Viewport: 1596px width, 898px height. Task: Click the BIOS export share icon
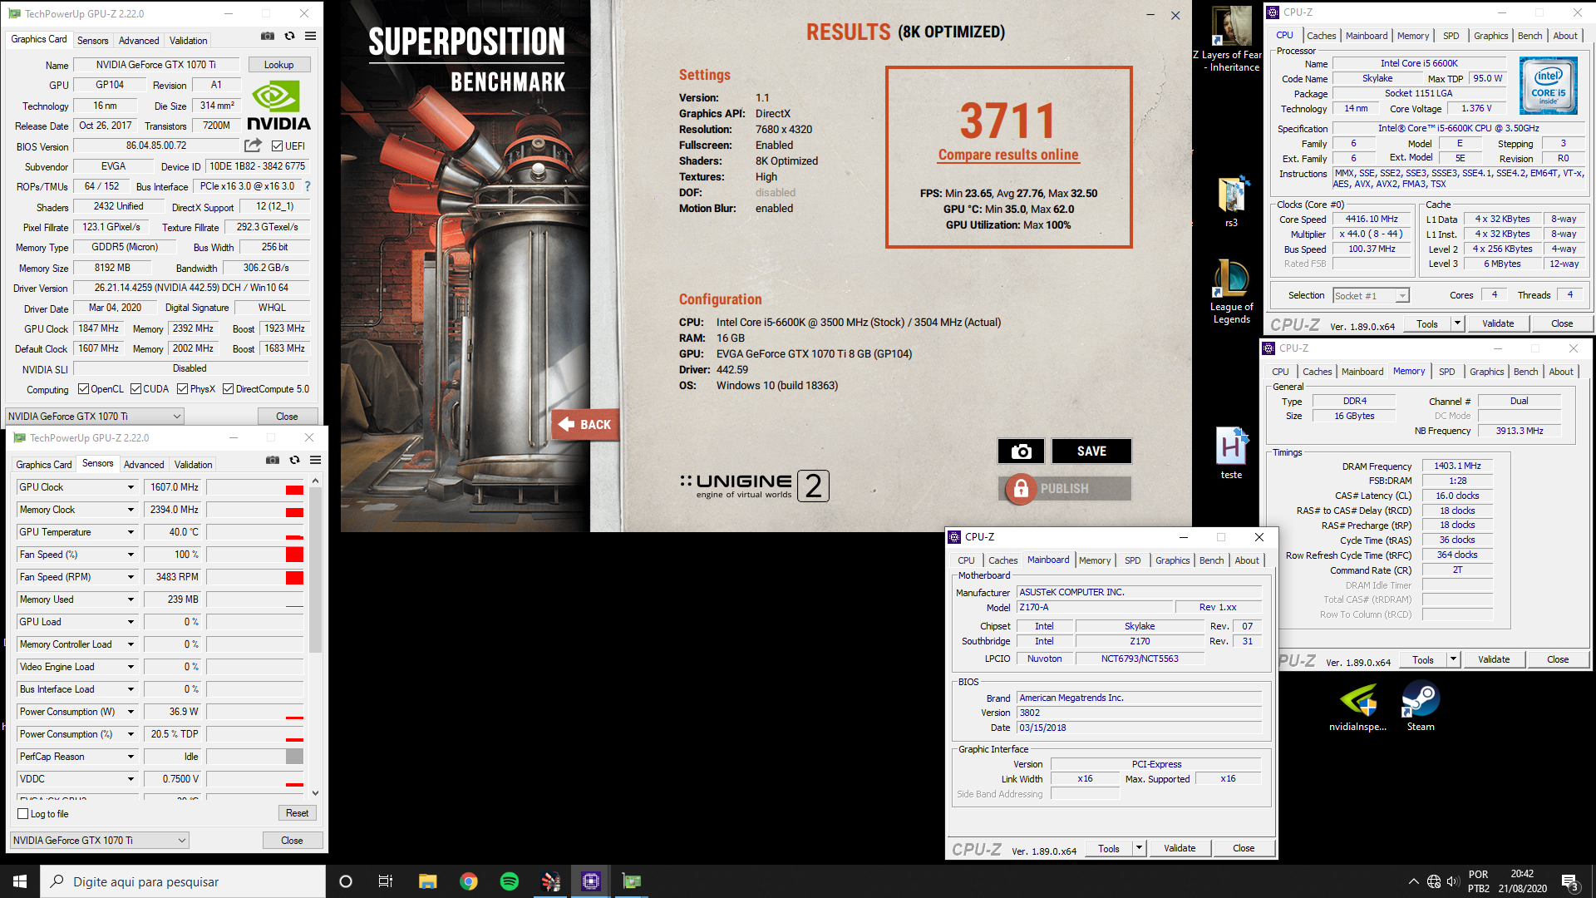click(x=253, y=146)
